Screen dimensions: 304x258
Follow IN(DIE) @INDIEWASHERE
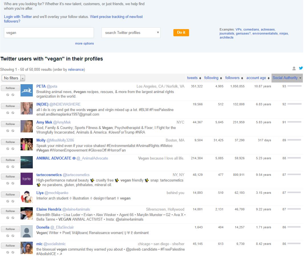10,106
